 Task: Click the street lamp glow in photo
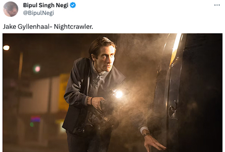[x=6, y=48]
